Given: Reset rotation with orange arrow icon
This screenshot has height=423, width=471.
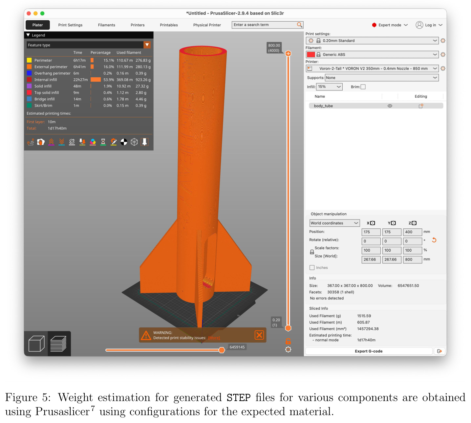Looking at the screenshot, I should tap(434, 240).
